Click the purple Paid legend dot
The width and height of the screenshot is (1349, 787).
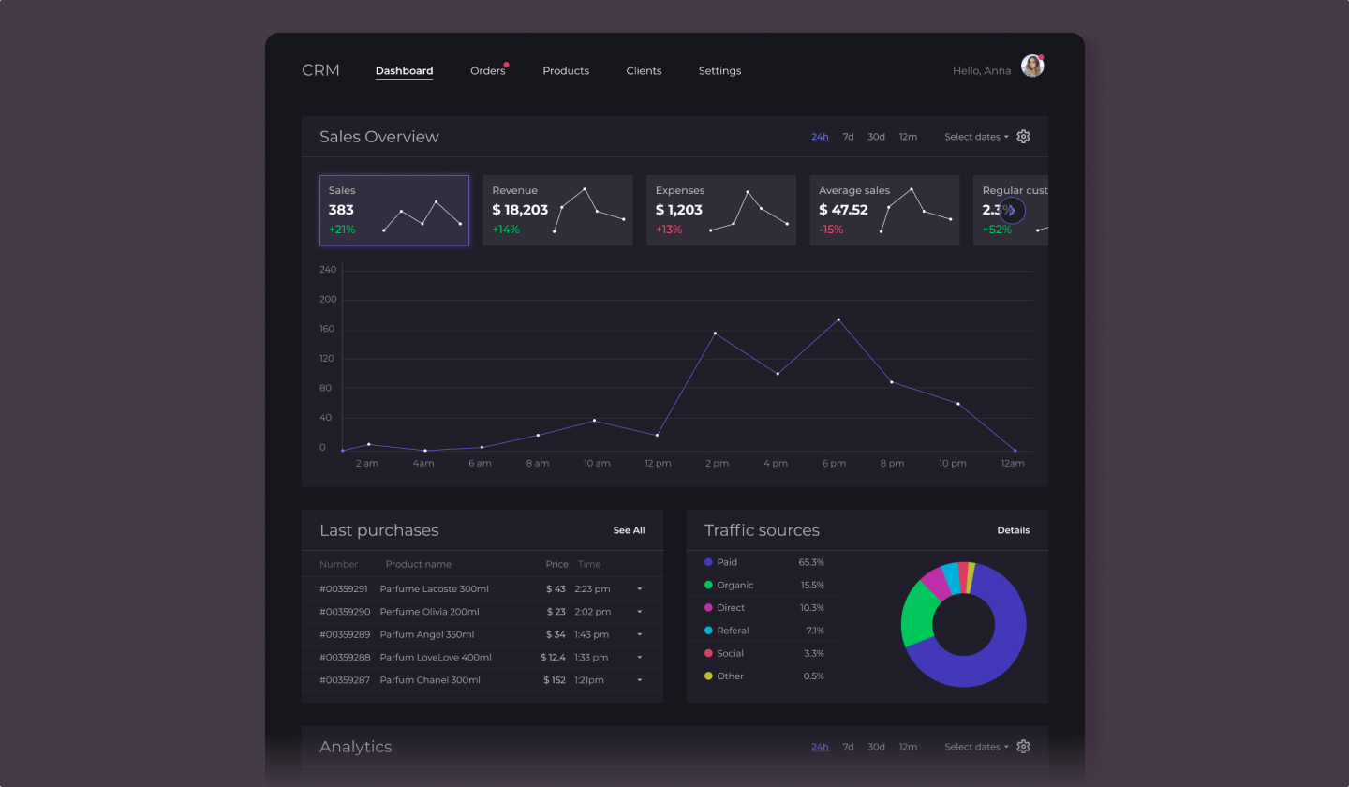pyautogui.click(x=708, y=562)
